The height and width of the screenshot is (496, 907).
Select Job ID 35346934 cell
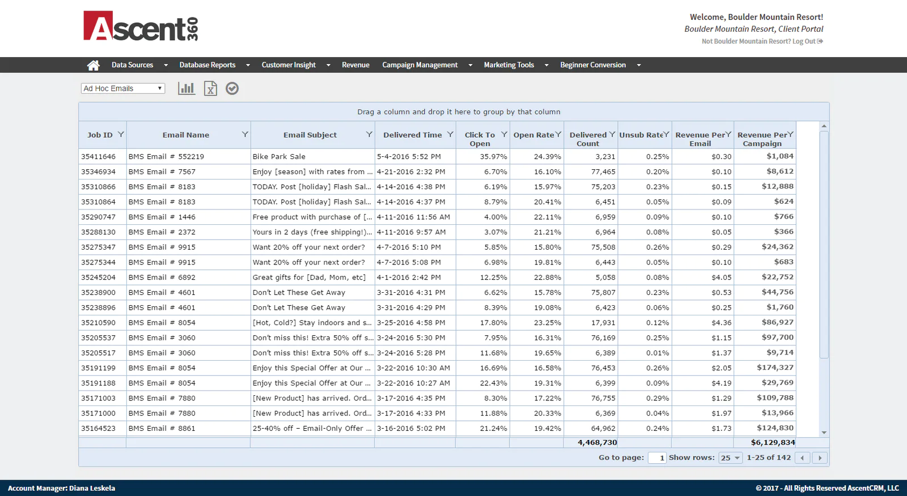103,172
